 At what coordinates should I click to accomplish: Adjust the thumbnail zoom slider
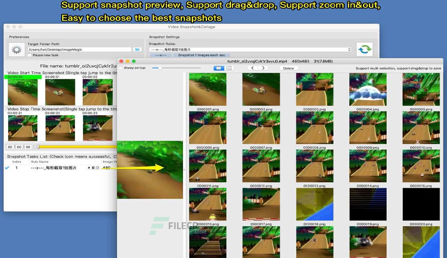pyautogui.click(x=176, y=68)
